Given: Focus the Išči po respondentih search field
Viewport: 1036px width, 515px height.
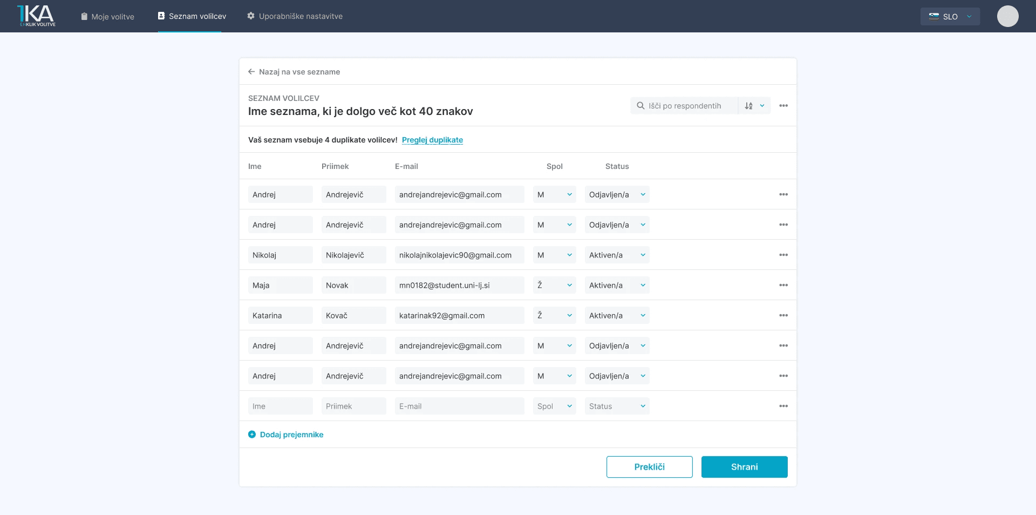Looking at the screenshot, I should (x=685, y=106).
